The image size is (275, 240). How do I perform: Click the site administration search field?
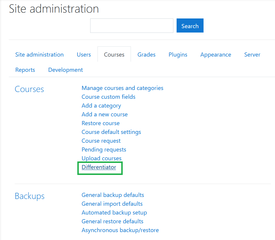[131, 26]
